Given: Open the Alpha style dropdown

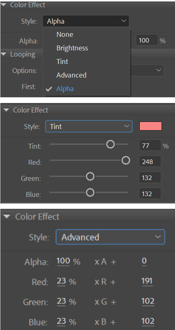Looking at the screenshot, I should pyautogui.click(x=86, y=21).
